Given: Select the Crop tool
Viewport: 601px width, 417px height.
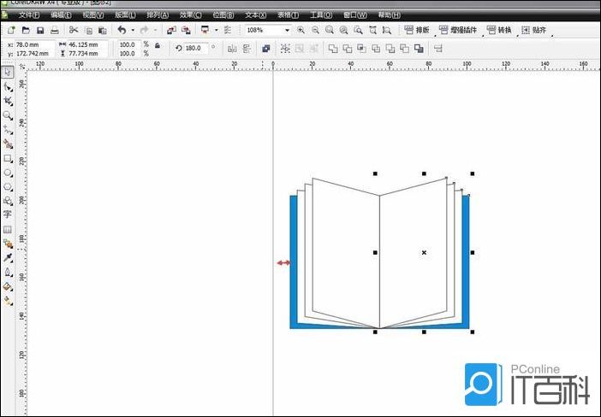Looking at the screenshot, I should click(8, 101).
